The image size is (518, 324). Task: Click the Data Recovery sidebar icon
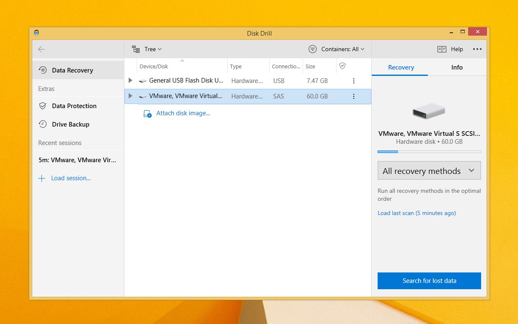click(x=43, y=70)
